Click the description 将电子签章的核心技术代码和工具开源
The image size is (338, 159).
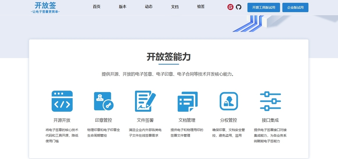62,135
